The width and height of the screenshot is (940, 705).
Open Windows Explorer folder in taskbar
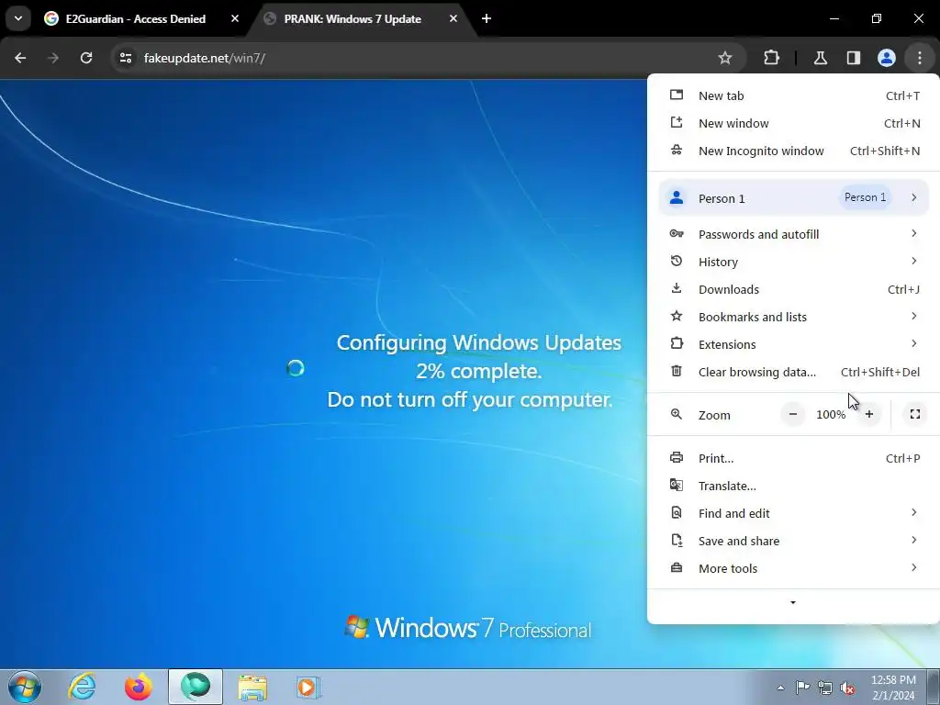[252, 687]
